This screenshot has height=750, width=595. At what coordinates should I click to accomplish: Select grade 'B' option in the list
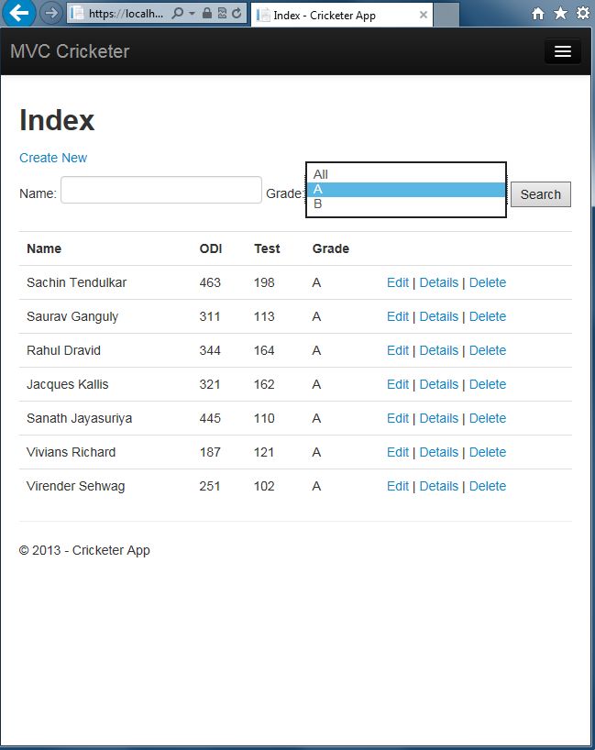pyautogui.click(x=404, y=204)
